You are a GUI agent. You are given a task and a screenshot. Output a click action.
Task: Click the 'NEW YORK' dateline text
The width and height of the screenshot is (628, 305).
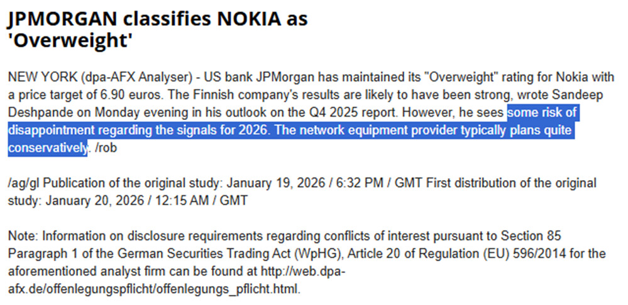point(35,77)
